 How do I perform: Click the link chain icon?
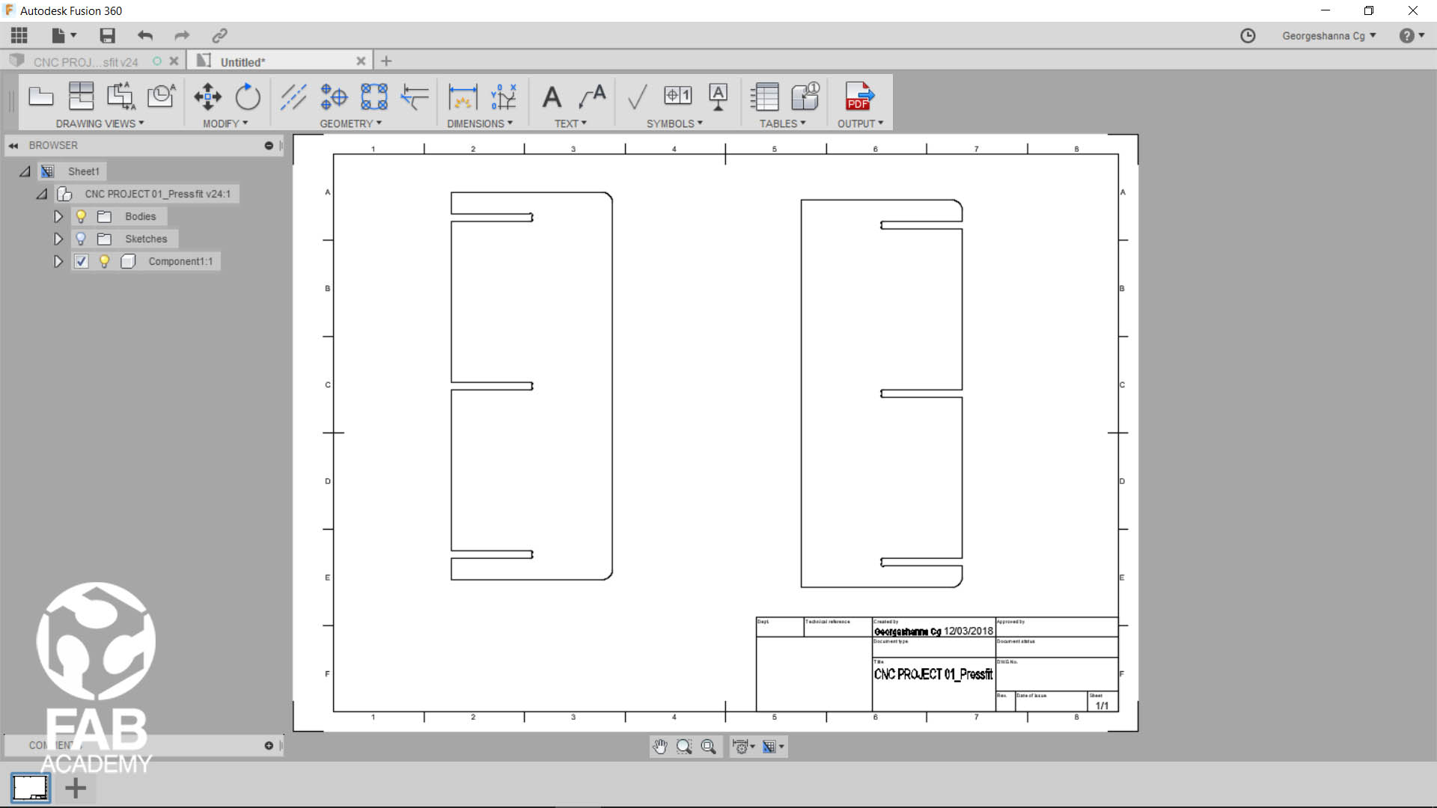click(219, 35)
